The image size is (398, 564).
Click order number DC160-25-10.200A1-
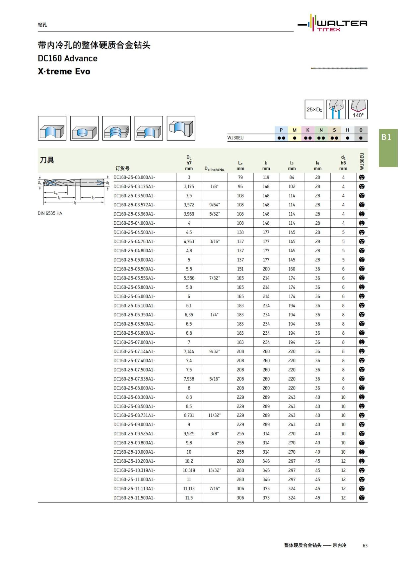point(134,461)
